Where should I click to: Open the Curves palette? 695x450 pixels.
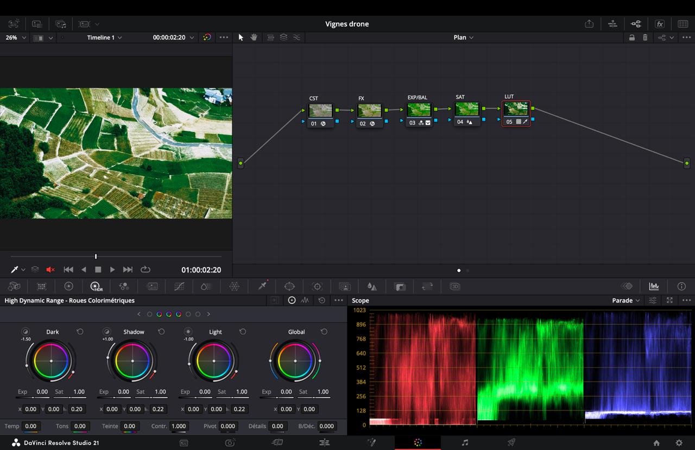pos(179,287)
